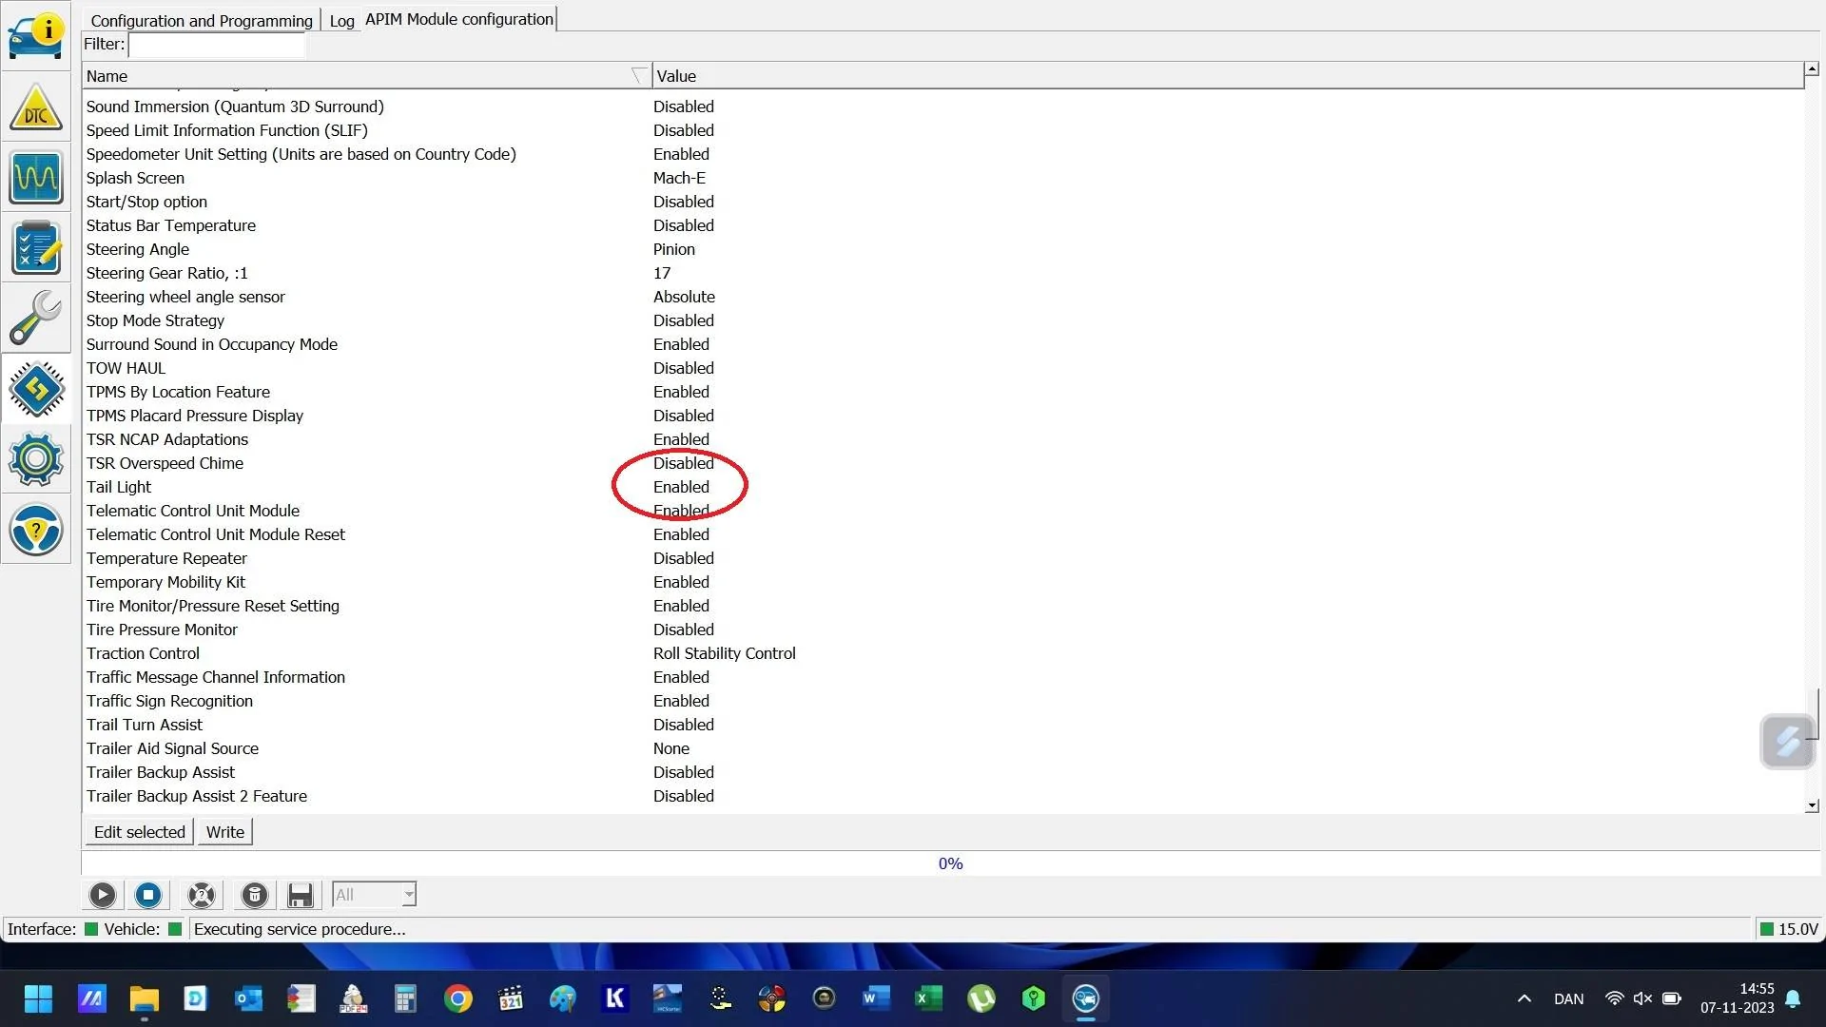Open the tests checklist section
Screen dimensions: 1826x1027
click(x=36, y=248)
